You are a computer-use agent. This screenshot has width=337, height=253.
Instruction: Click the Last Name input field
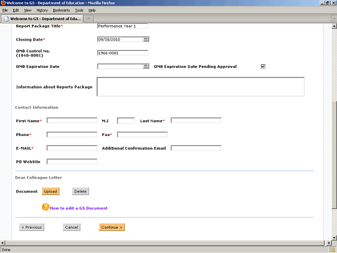(x=196, y=121)
